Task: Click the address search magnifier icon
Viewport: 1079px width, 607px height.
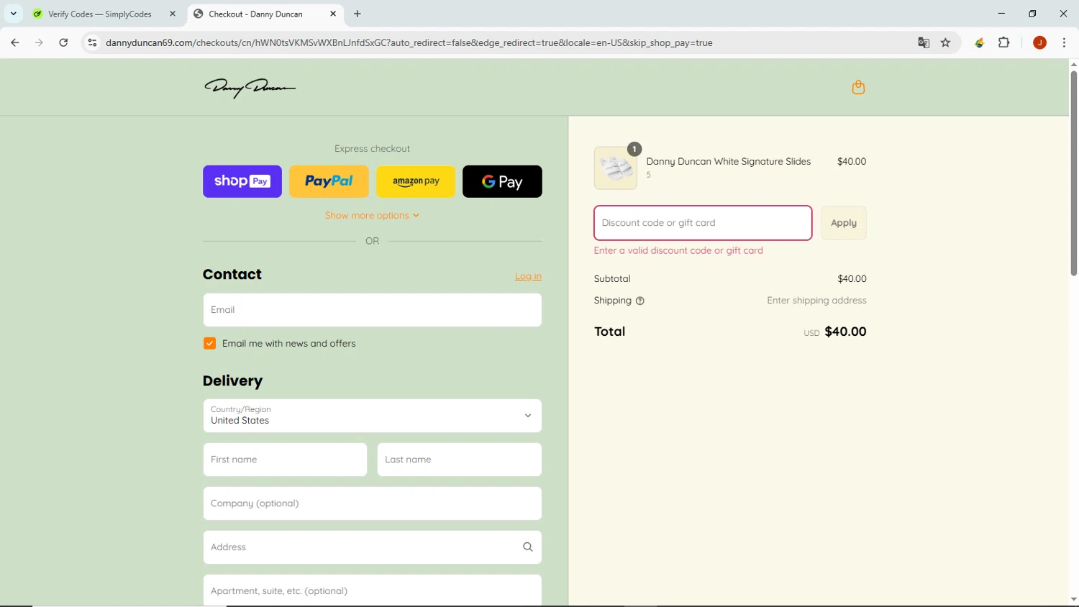Action: pyautogui.click(x=528, y=547)
